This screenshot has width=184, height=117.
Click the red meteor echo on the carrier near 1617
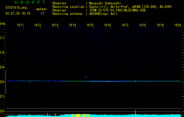point(135,81)
